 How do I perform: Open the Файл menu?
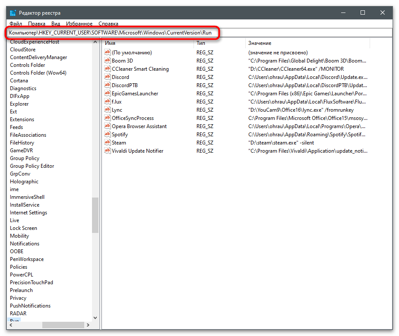tap(16, 24)
